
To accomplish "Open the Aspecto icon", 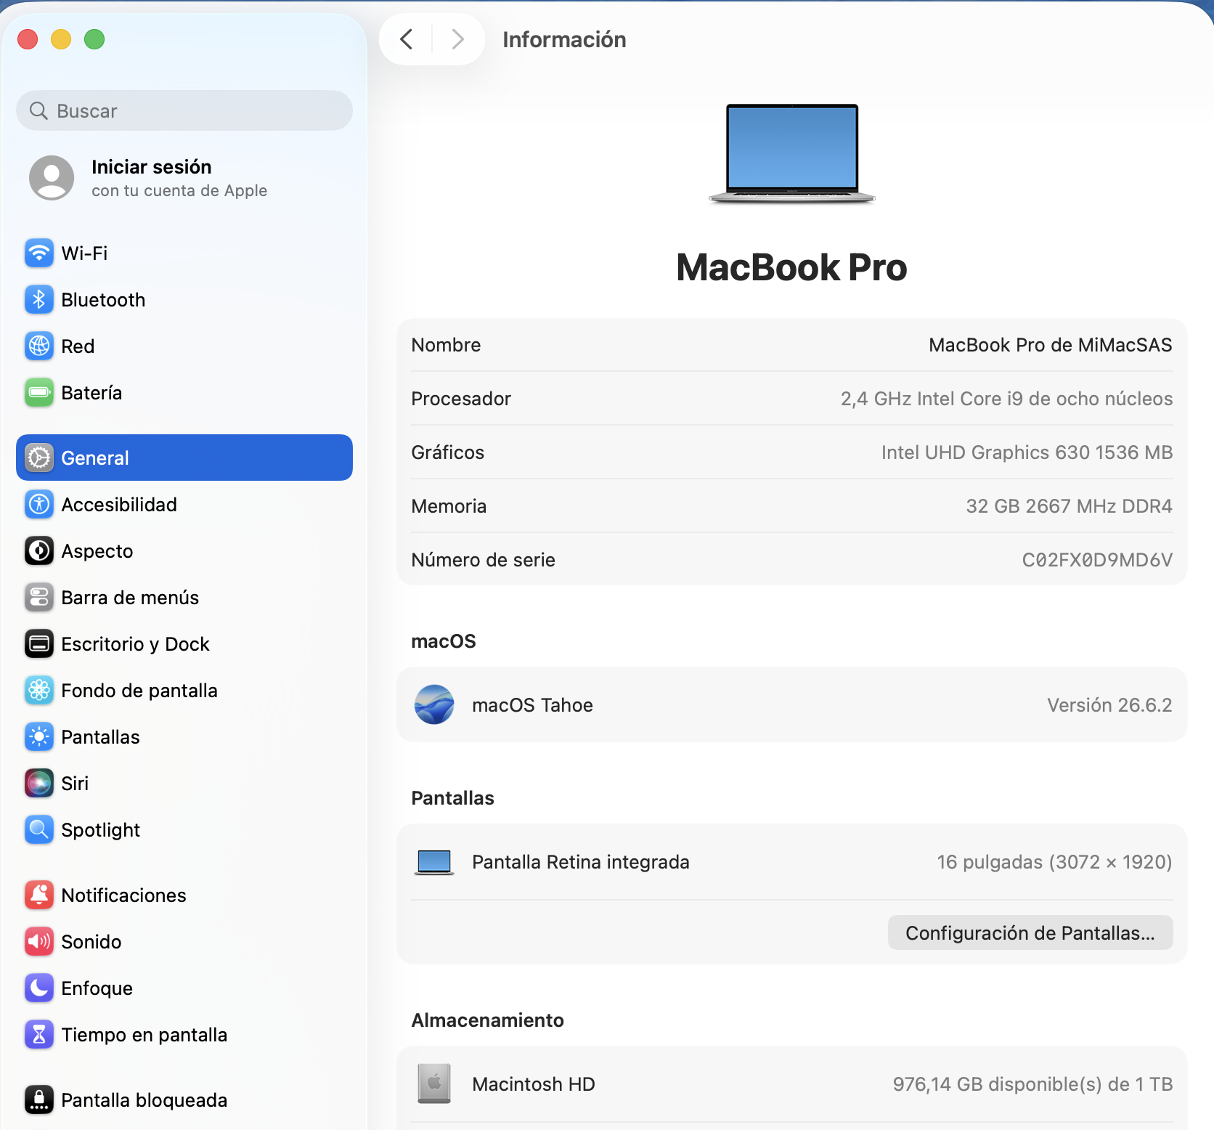I will pyautogui.click(x=39, y=551).
